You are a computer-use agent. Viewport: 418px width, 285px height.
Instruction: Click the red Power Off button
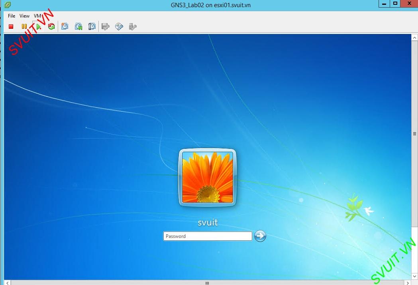coord(11,26)
